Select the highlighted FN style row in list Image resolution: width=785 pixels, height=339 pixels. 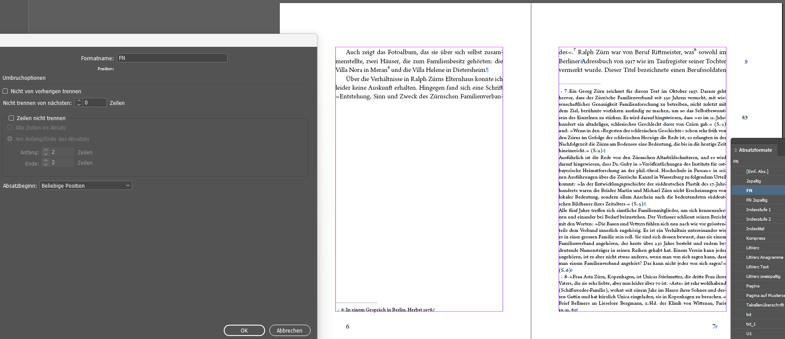pos(758,190)
